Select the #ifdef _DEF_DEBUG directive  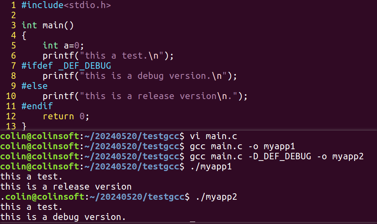(66, 66)
